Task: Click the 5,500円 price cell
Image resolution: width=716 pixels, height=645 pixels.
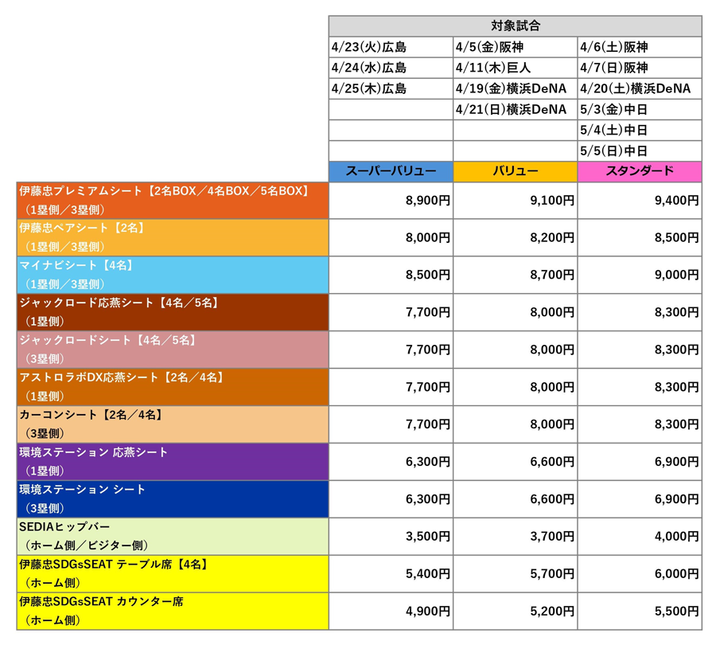Action: point(640,612)
